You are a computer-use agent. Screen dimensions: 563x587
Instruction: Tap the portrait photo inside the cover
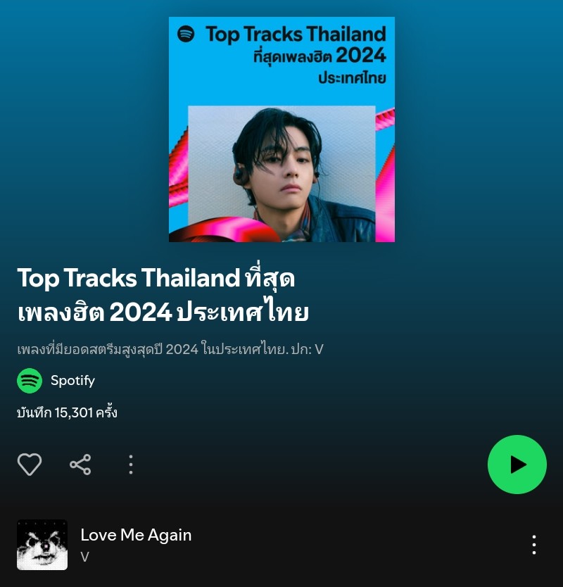coord(281,174)
